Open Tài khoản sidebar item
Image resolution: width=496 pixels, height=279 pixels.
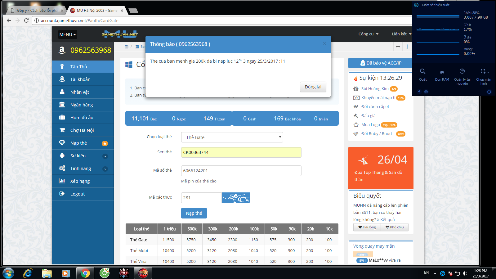click(83, 79)
